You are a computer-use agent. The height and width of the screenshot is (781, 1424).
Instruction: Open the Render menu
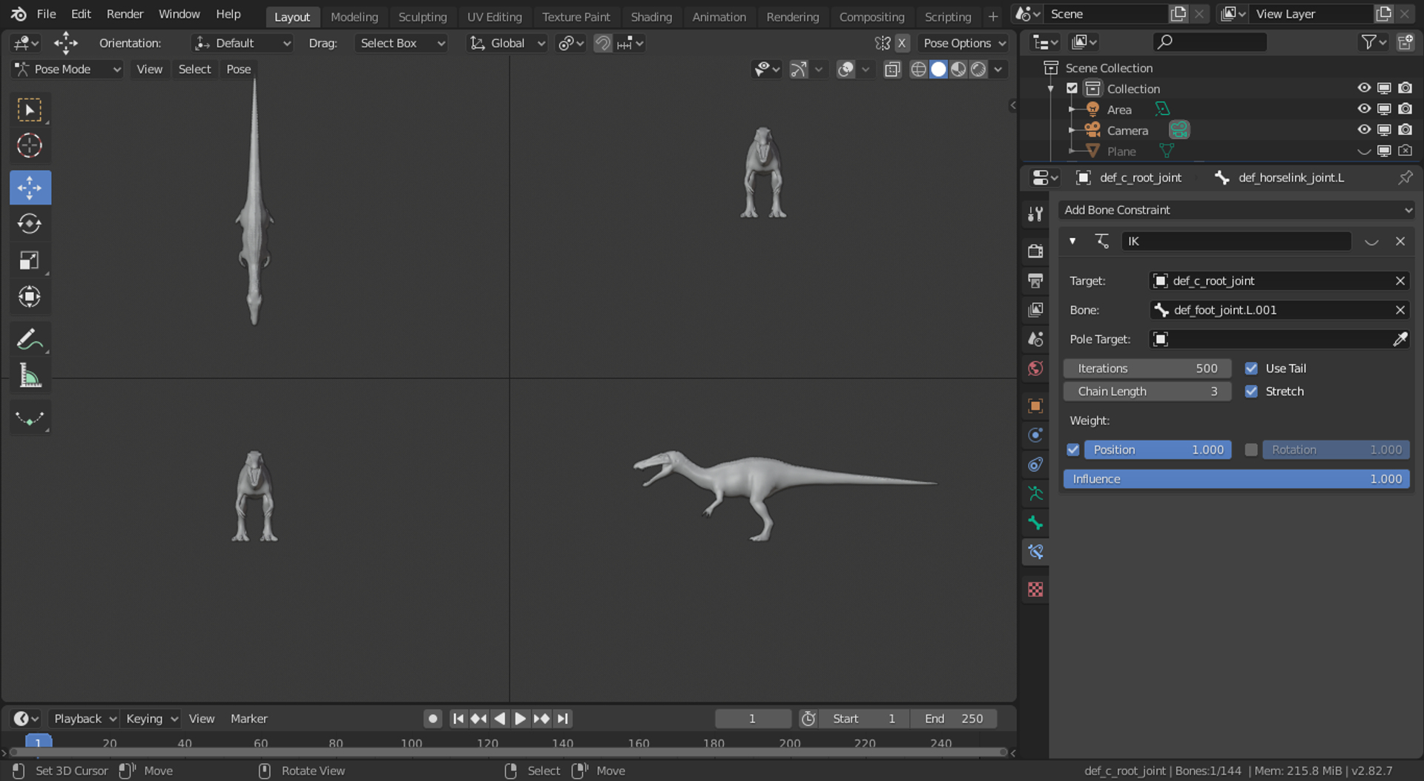125,14
